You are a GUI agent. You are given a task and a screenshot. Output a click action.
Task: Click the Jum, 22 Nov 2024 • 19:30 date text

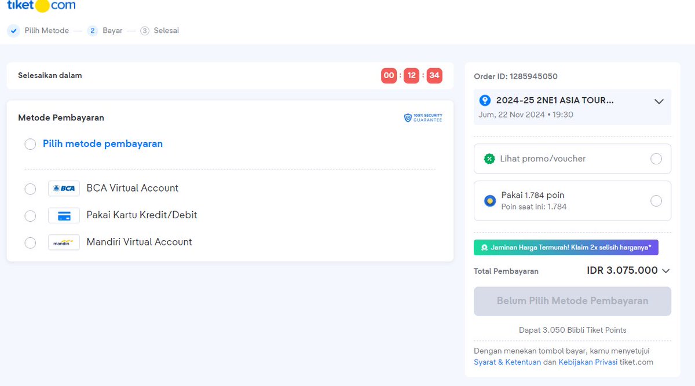pos(526,115)
